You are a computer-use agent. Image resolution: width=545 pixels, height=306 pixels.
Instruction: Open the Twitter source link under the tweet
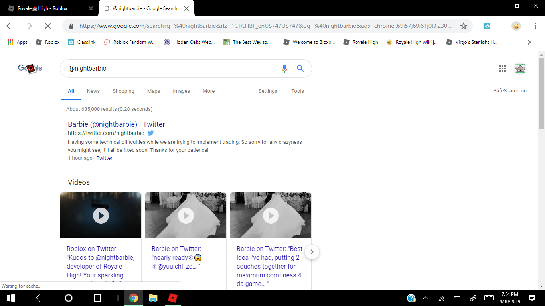pos(105,158)
